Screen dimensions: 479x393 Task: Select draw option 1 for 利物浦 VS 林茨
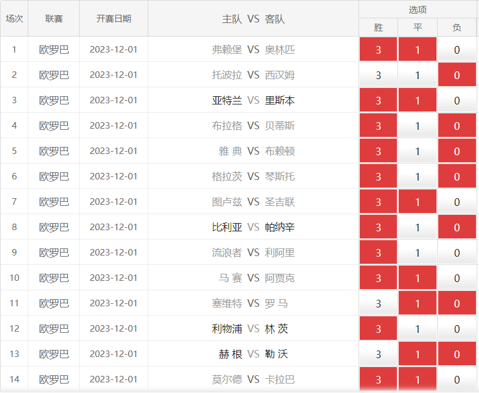point(418,328)
